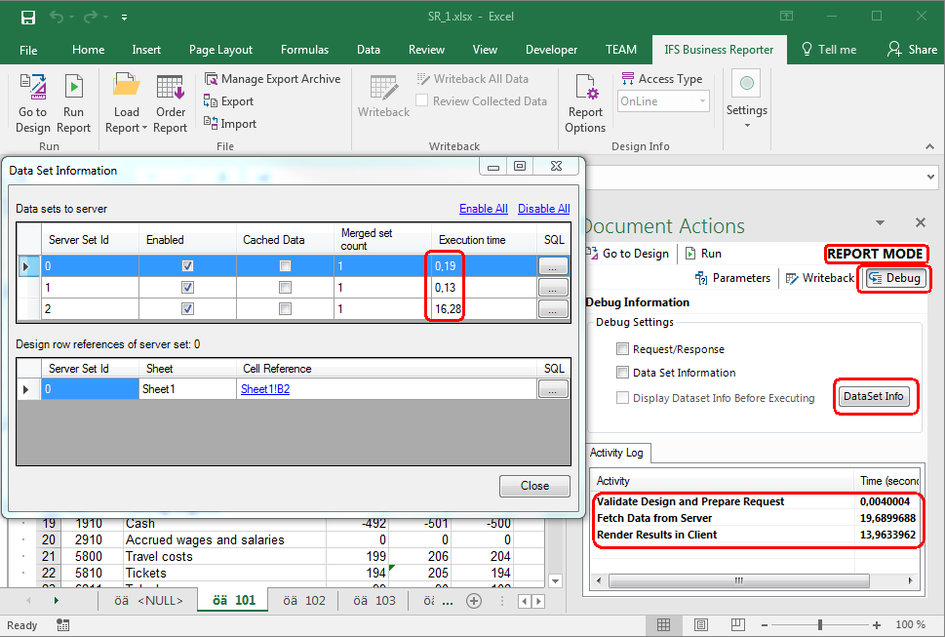Click Import in File group
Viewport: 945px width, 637px height.
click(x=230, y=124)
